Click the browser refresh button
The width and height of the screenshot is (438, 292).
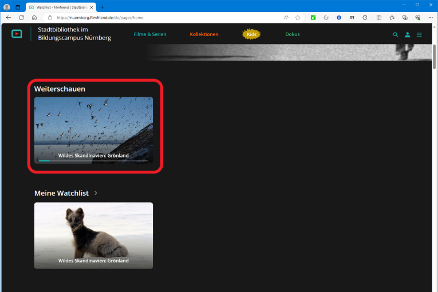click(x=21, y=18)
